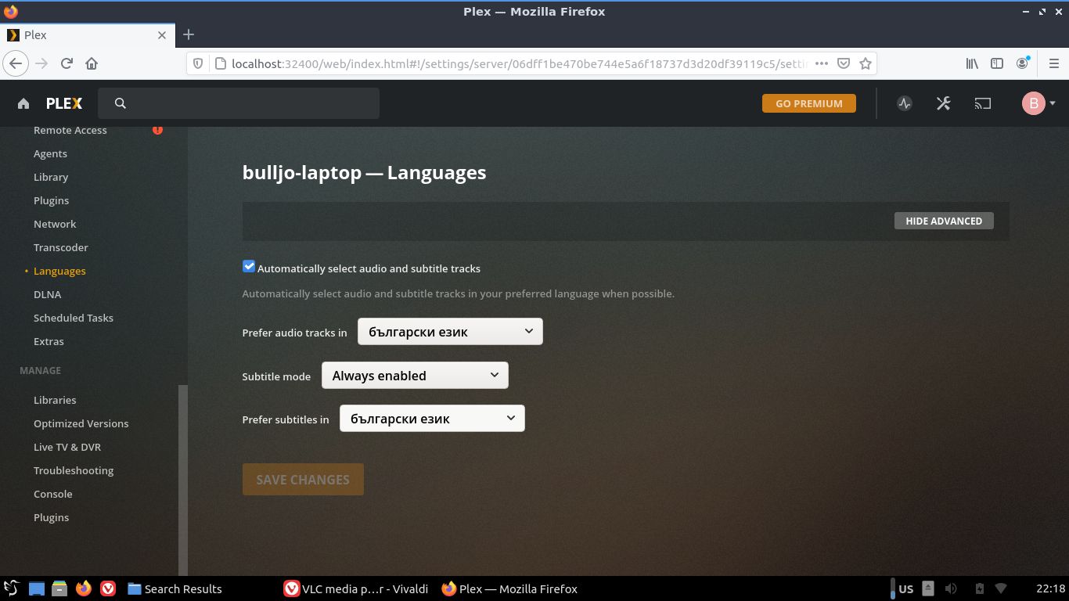Click the PLEX logo
Screen dimensions: 1069x601
[x=64, y=103]
